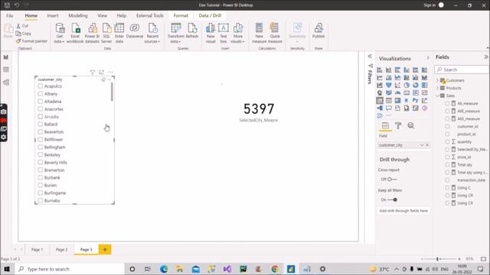Click slicer vertical scrollbar
Screen dimensions: 490x275
click(112, 92)
